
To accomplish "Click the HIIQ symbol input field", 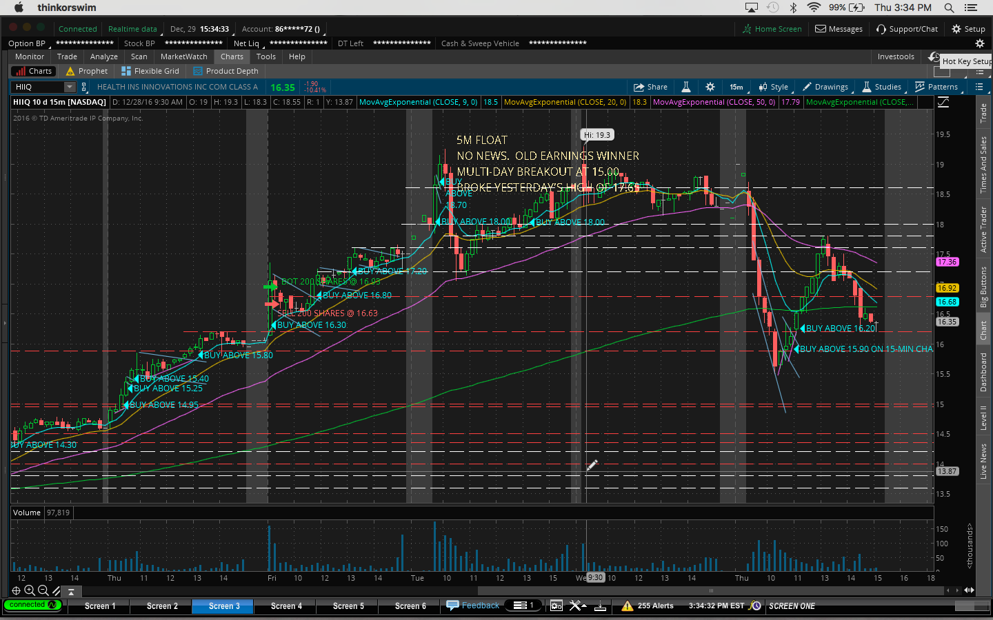I will pos(39,87).
